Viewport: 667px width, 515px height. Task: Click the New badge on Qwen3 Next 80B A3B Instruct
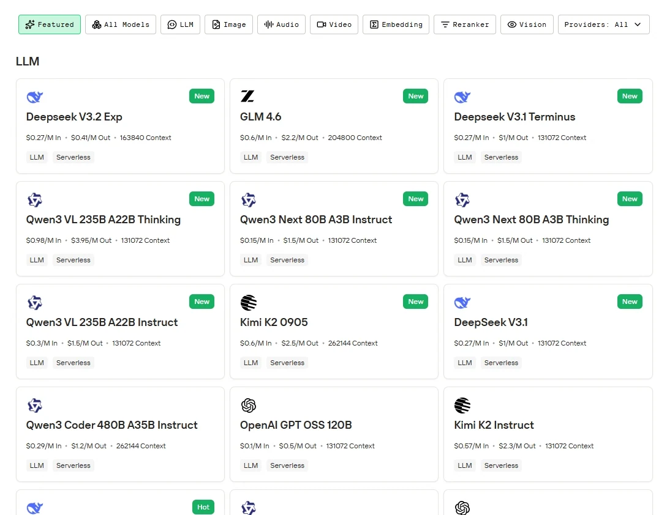click(x=416, y=199)
